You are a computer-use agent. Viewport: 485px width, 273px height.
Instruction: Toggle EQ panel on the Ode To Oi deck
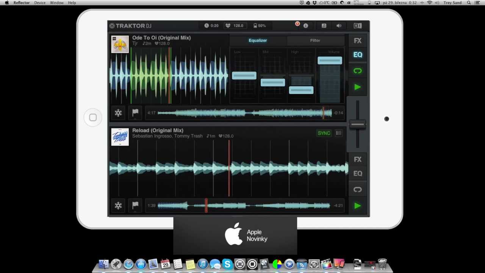tap(358, 55)
